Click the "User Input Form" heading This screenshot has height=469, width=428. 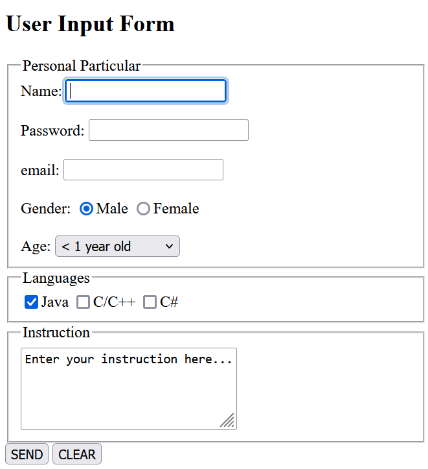click(90, 25)
